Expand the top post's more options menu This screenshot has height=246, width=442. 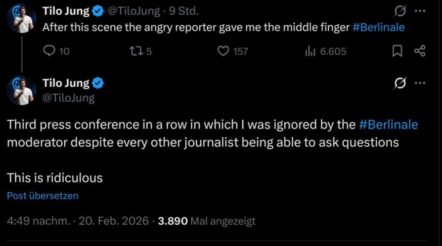(420, 11)
